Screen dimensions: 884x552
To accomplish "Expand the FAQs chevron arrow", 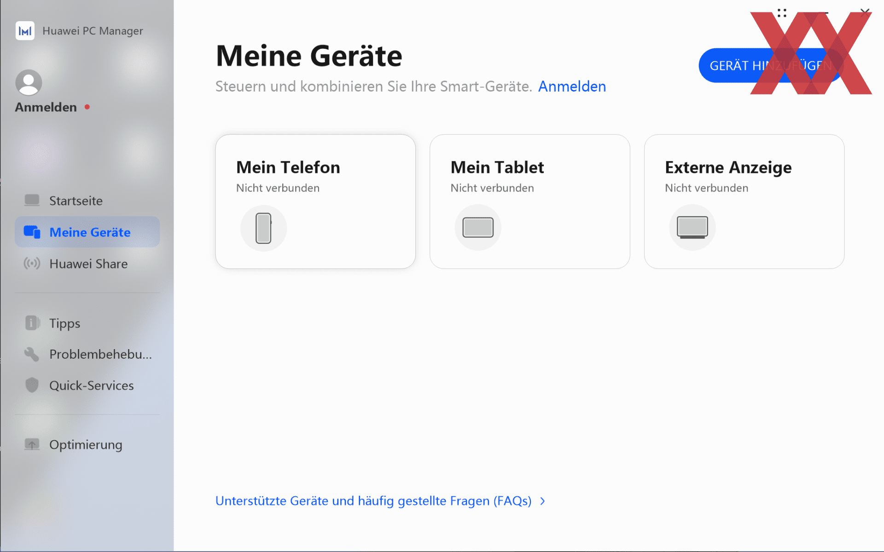I will [544, 500].
